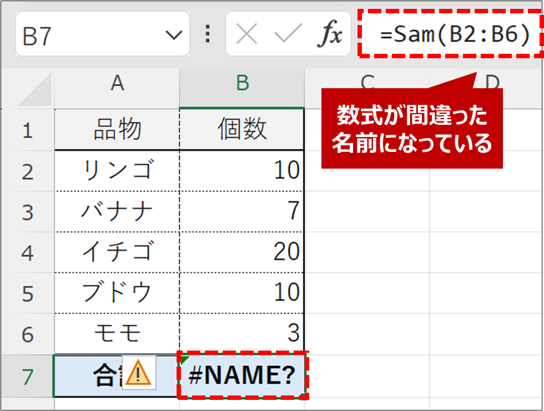The image size is (544, 411).
Task: Expand the Name Box dropdown arrow
Action: tap(174, 35)
